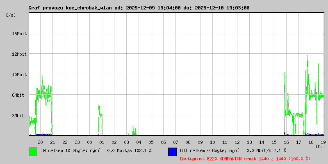Click the '22' hour label on the x-axis

pos(65,142)
